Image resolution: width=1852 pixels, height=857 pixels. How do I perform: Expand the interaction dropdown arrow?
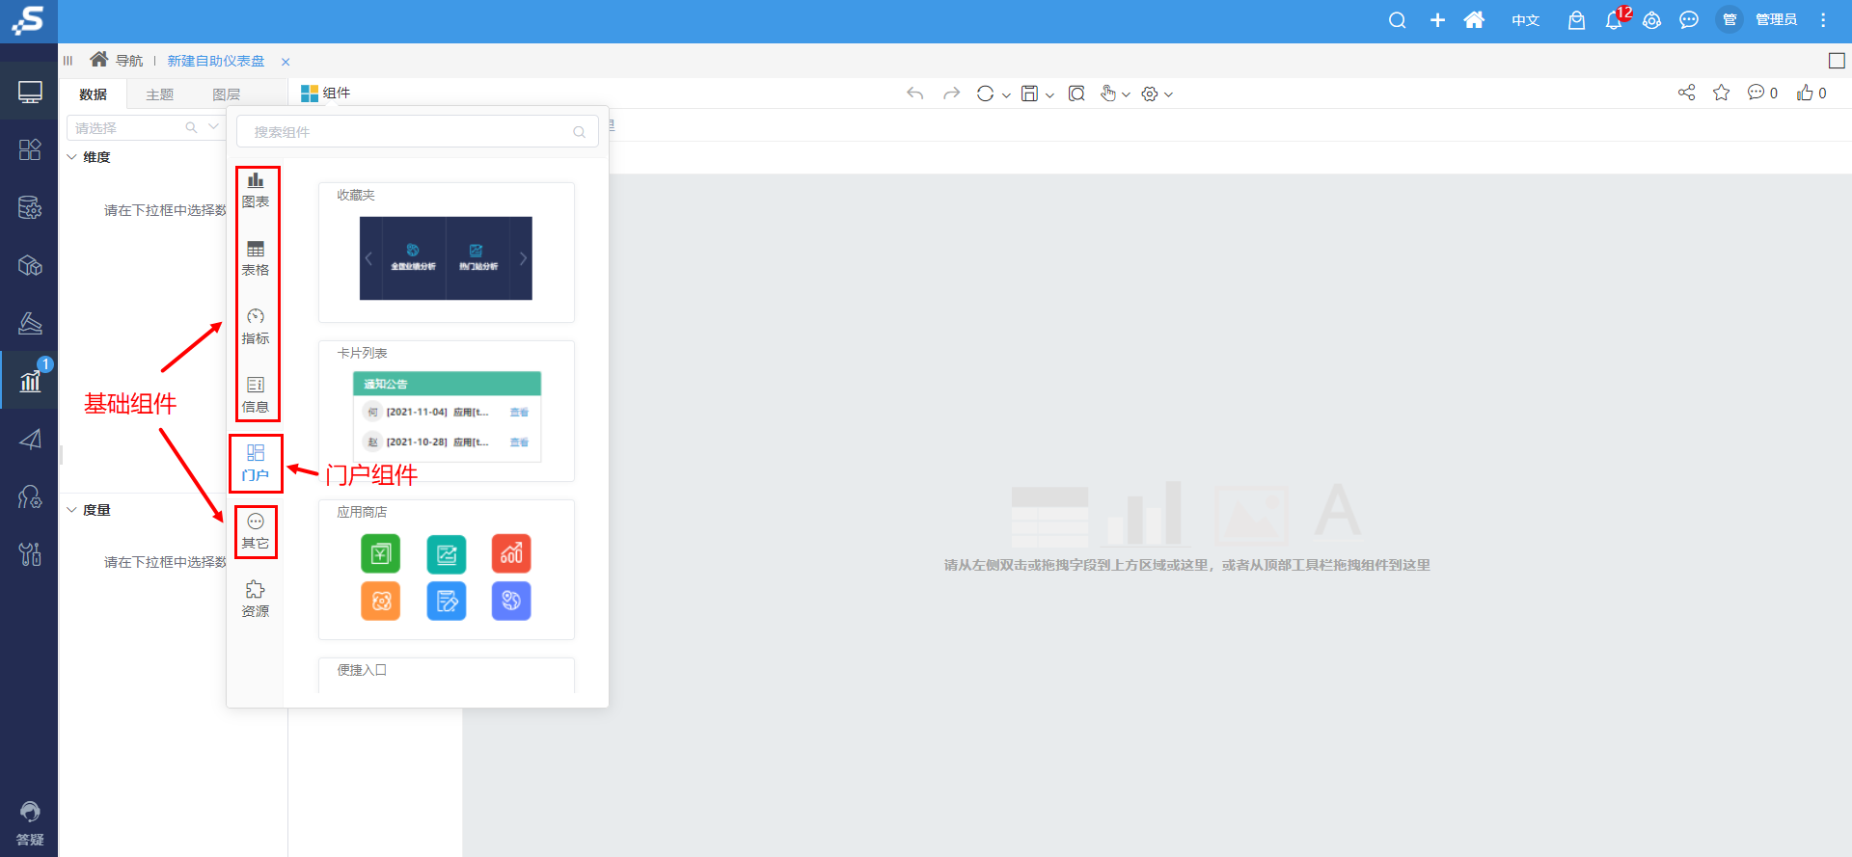(1126, 94)
